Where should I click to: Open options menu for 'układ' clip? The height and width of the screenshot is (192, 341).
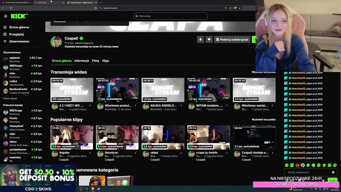(x=181, y=153)
